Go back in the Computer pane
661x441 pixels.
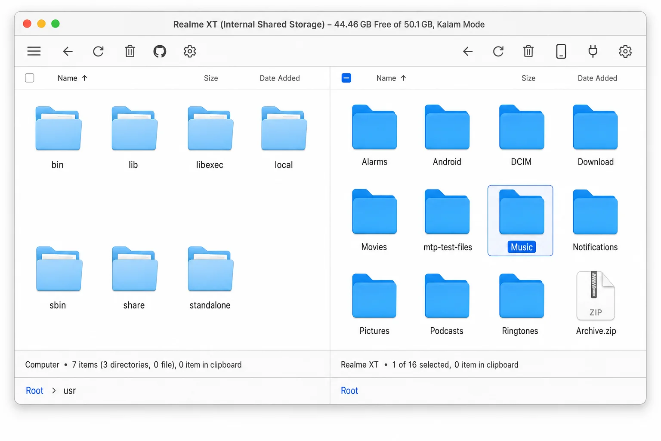[x=68, y=52]
